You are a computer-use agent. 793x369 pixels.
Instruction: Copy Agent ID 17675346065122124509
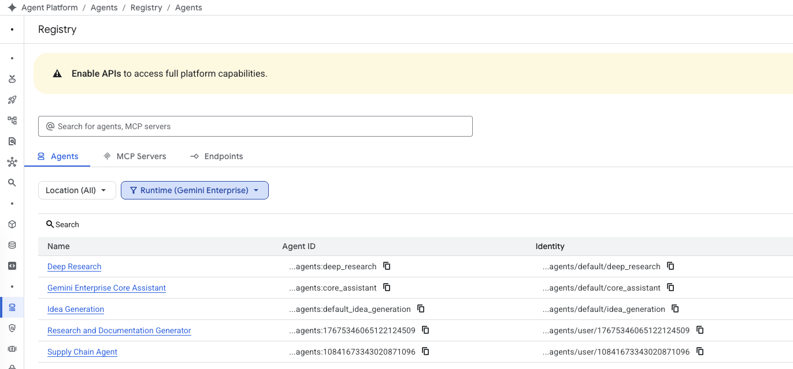426,330
